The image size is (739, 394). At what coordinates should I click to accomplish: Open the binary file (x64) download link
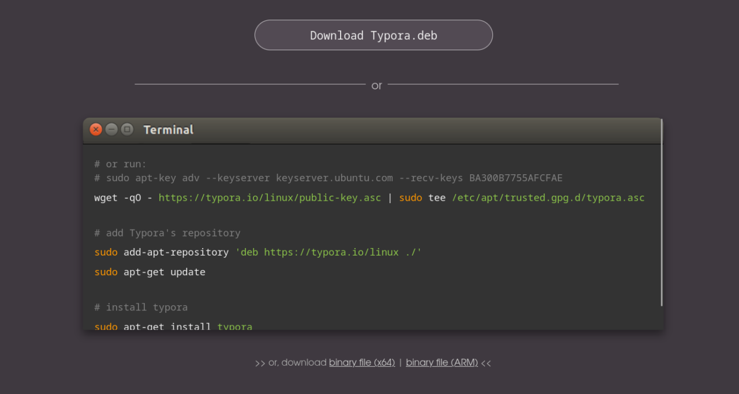click(362, 362)
